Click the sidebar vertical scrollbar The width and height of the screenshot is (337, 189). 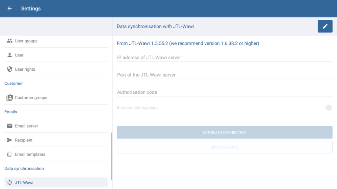(x=112, y=156)
